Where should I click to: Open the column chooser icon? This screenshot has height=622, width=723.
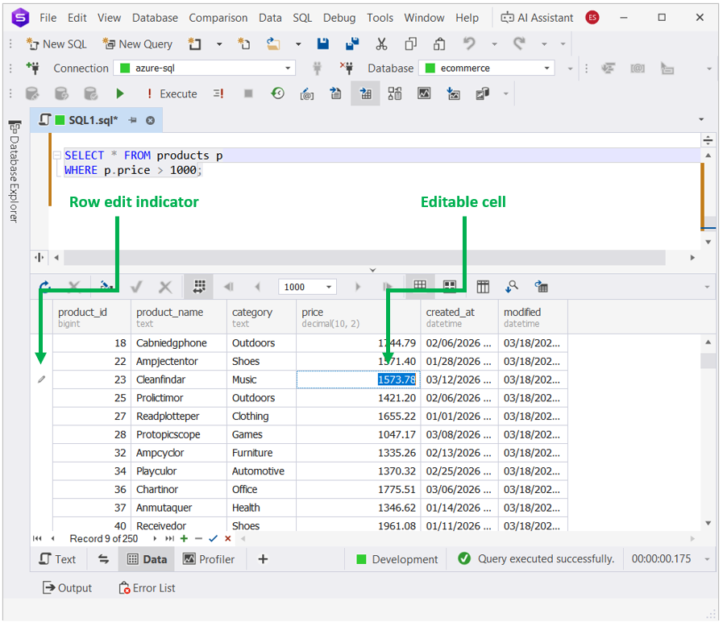pyautogui.click(x=483, y=287)
